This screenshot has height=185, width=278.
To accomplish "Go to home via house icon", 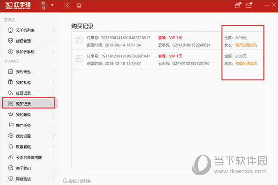I will (x=79, y=6).
